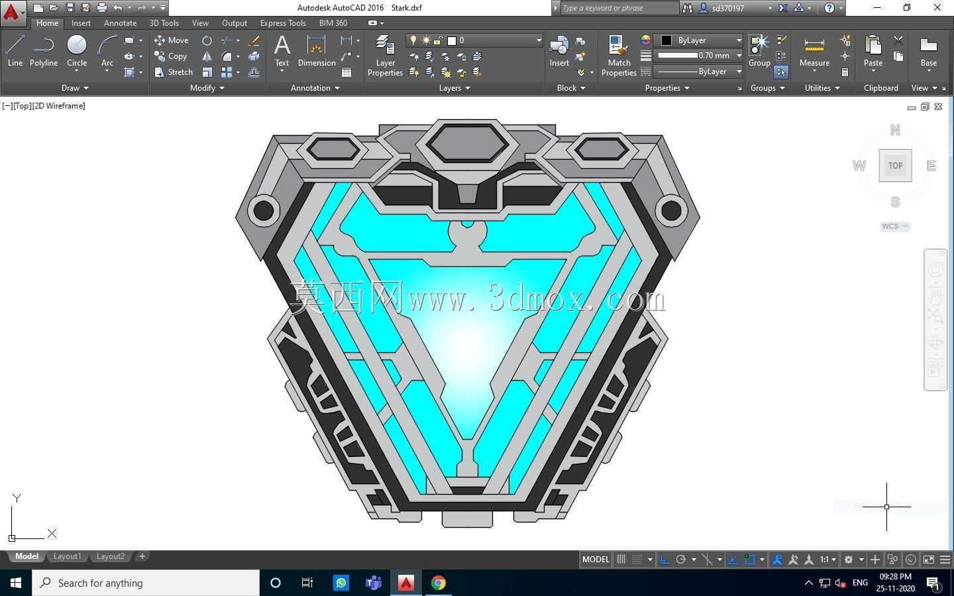
Task: Open the Output ribbon tab
Action: point(235,23)
